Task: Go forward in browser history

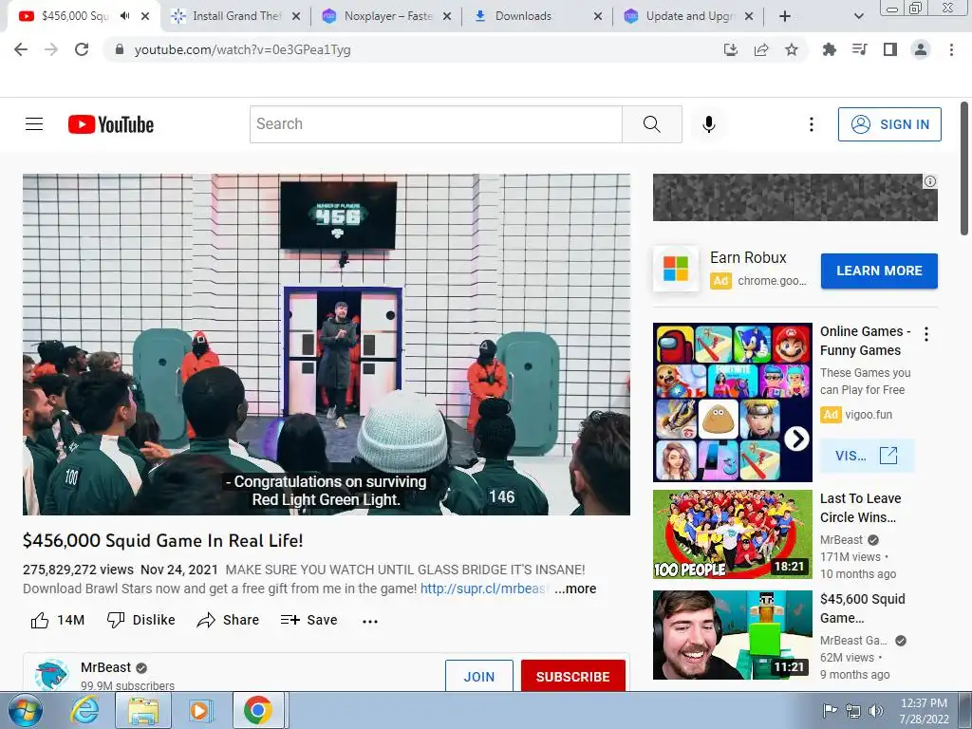Action: coord(51,49)
